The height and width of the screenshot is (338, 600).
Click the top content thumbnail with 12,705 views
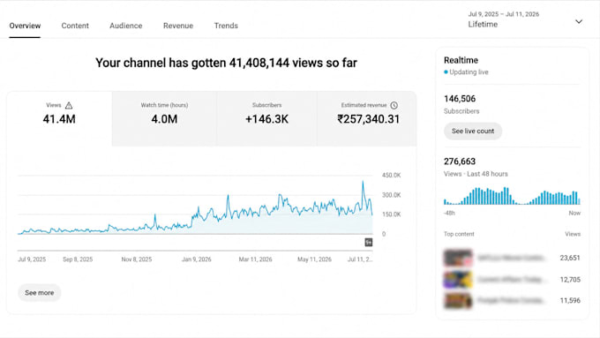(x=458, y=280)
